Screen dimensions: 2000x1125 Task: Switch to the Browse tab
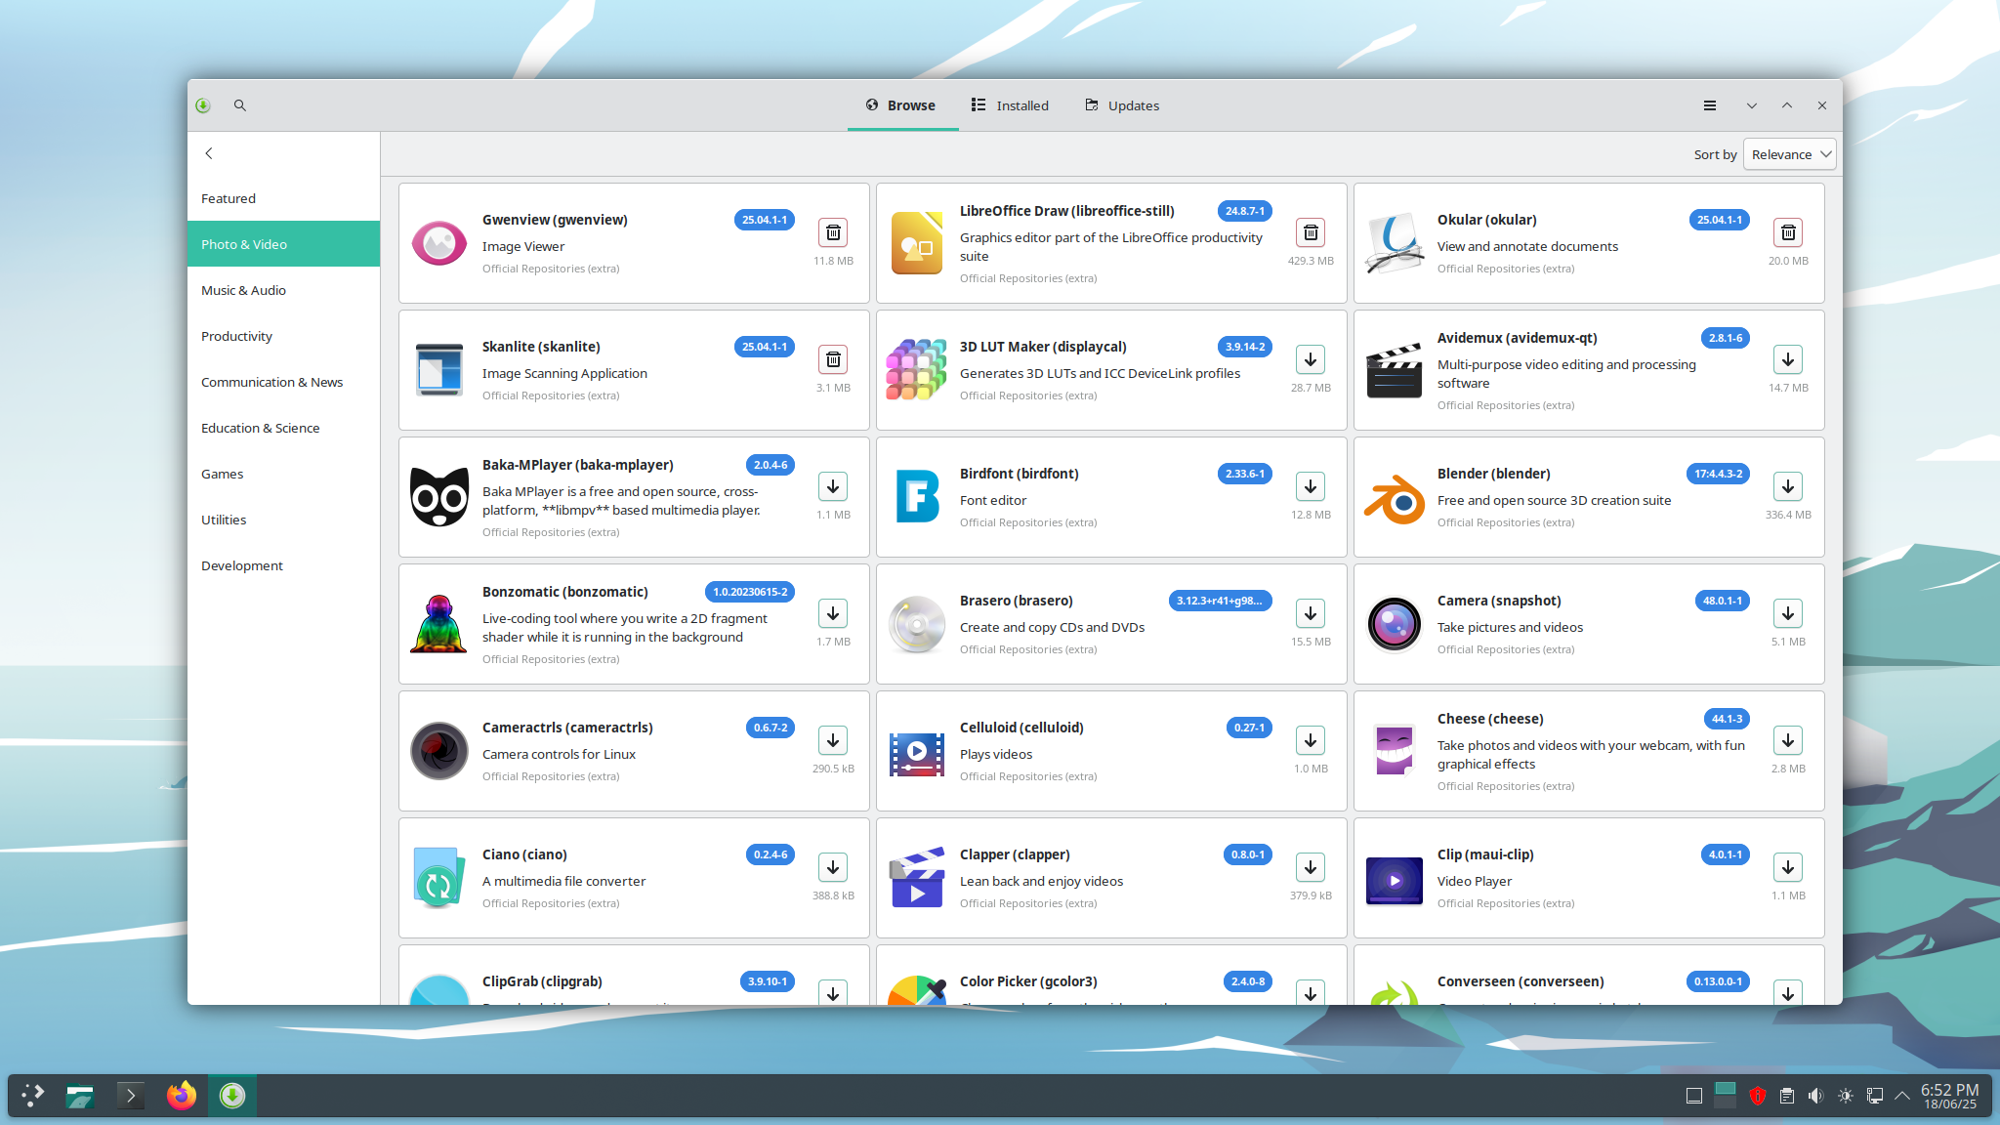coord(900,105)
